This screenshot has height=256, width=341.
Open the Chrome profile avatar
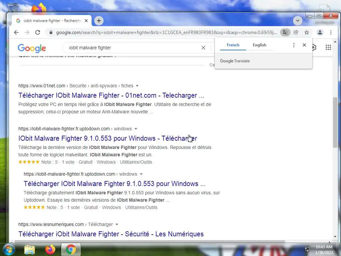pos(320,32)
